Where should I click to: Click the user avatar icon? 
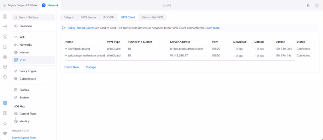pyautogui.click(x=317, y=5)
